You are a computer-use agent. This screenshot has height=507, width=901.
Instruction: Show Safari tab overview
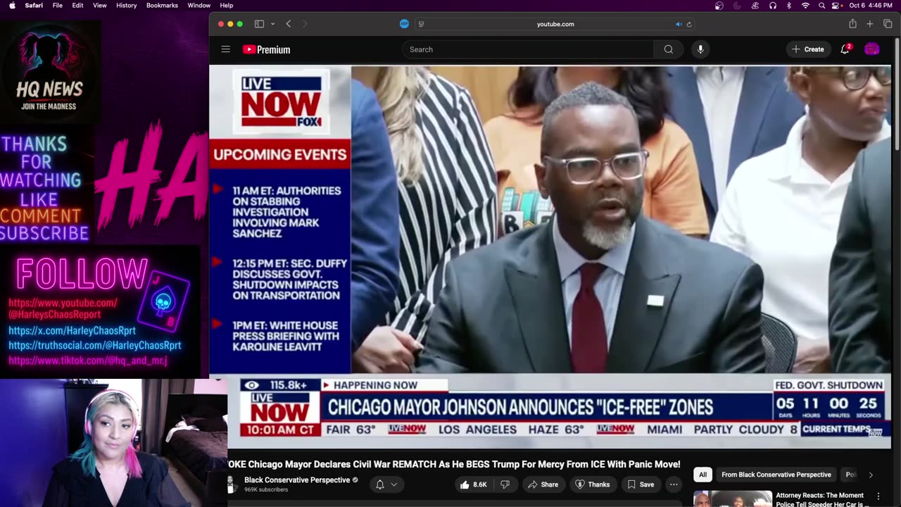[887, 24]
